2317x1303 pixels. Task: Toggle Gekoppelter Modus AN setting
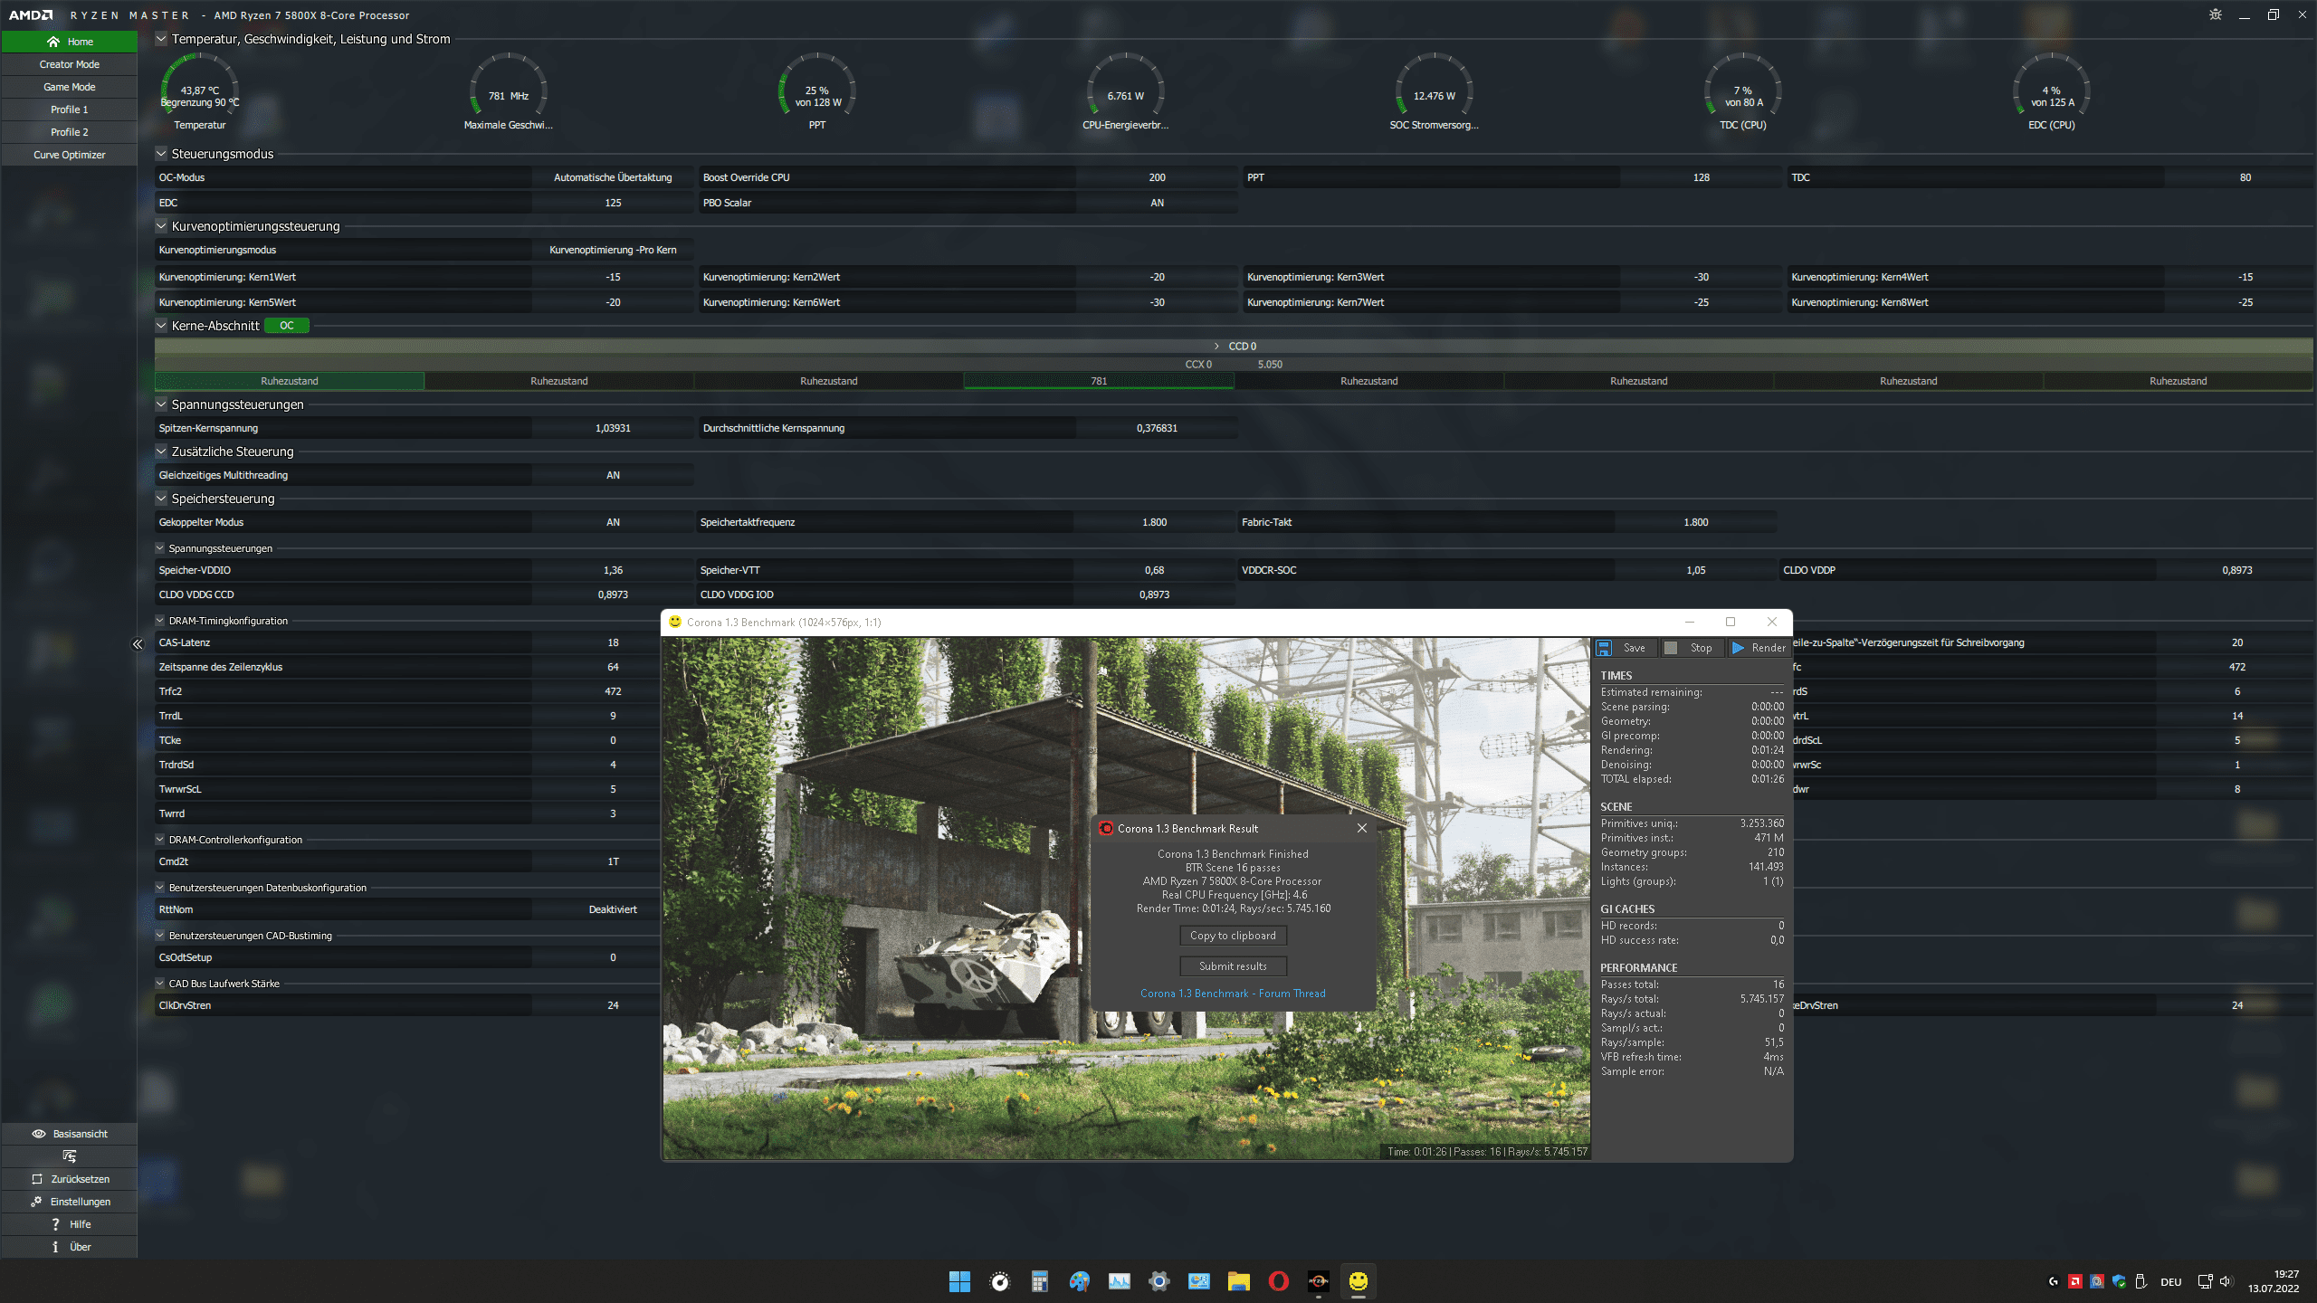coord(615,522)
